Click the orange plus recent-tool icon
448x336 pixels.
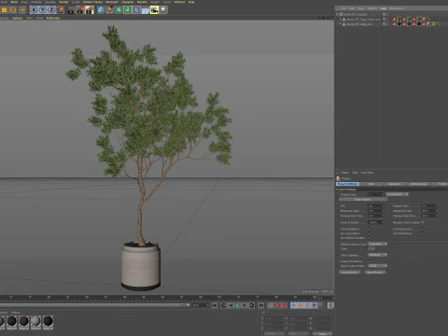[22, 10]
